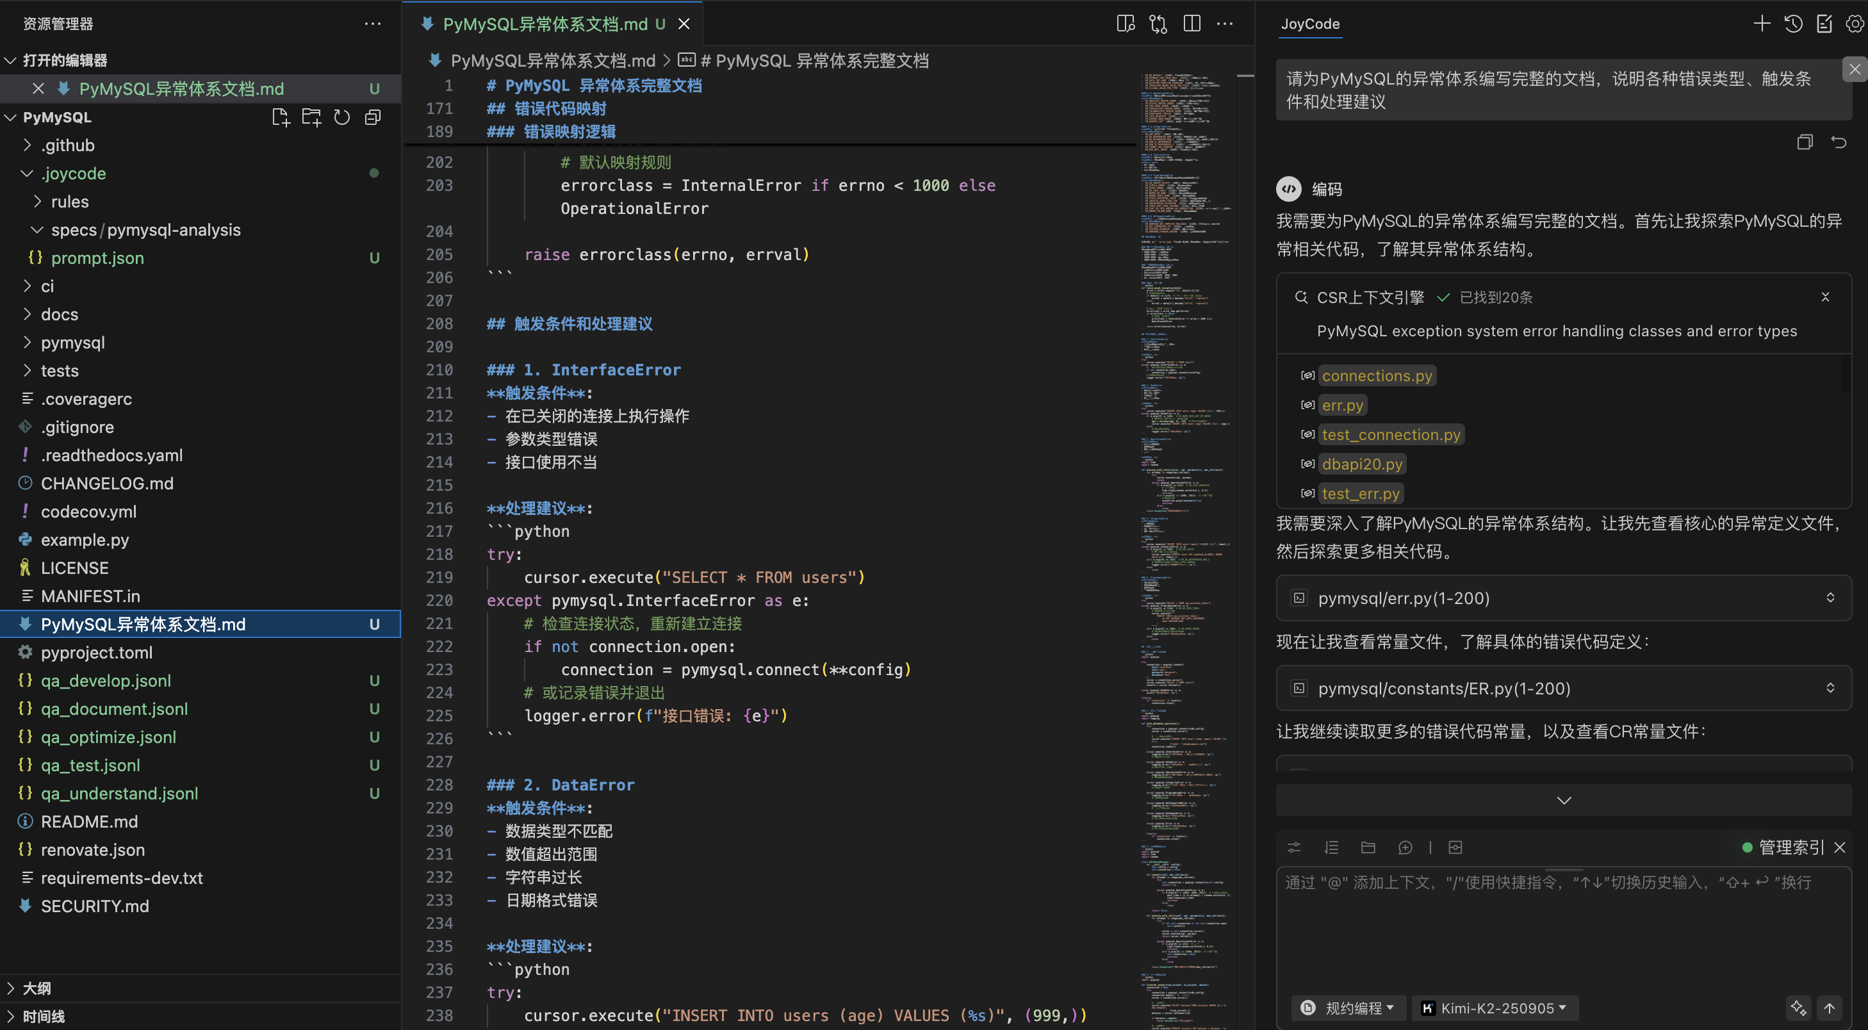Click the open preview to side icon
This screenshot has height=1030, width=1868.
[1126, 24]
